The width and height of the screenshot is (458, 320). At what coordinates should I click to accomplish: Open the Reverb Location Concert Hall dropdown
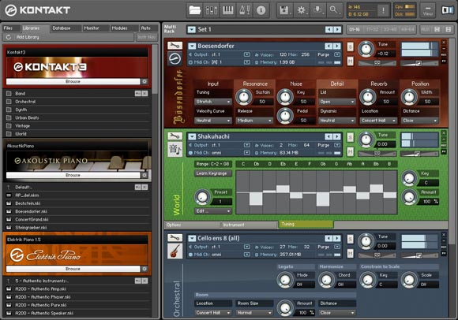point(378,121)
